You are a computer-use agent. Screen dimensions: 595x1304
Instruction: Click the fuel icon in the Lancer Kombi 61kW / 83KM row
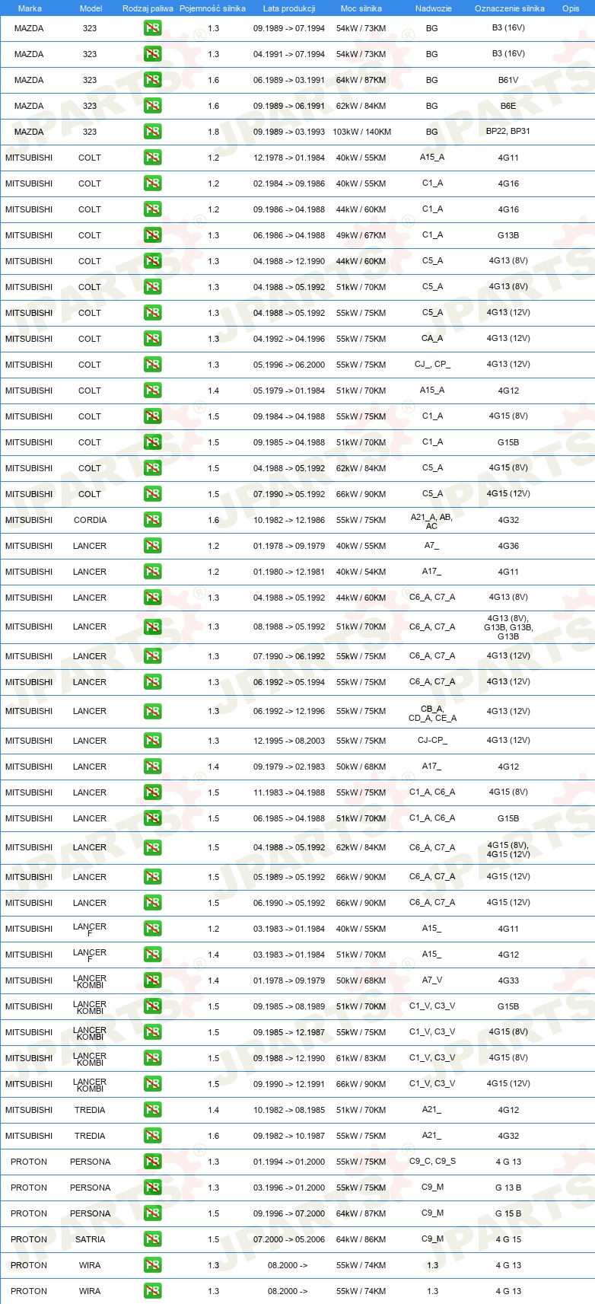tap(153, 1058)
